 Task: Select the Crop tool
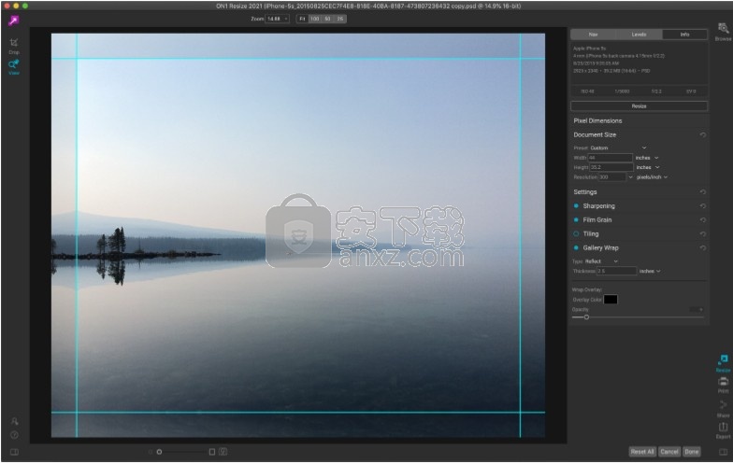tap(14, 45)
